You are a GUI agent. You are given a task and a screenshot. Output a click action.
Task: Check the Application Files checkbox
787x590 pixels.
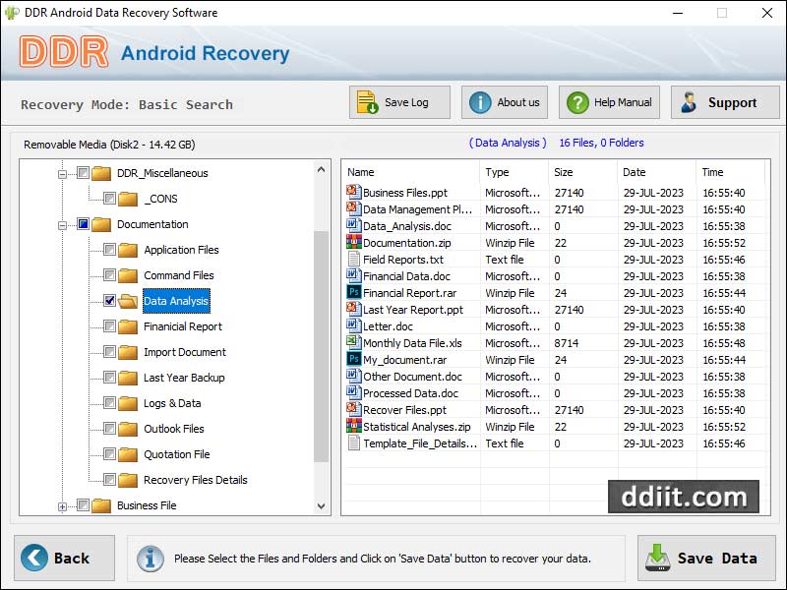[x=111, y=250]
